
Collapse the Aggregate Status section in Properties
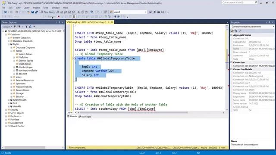click(232, 35)
